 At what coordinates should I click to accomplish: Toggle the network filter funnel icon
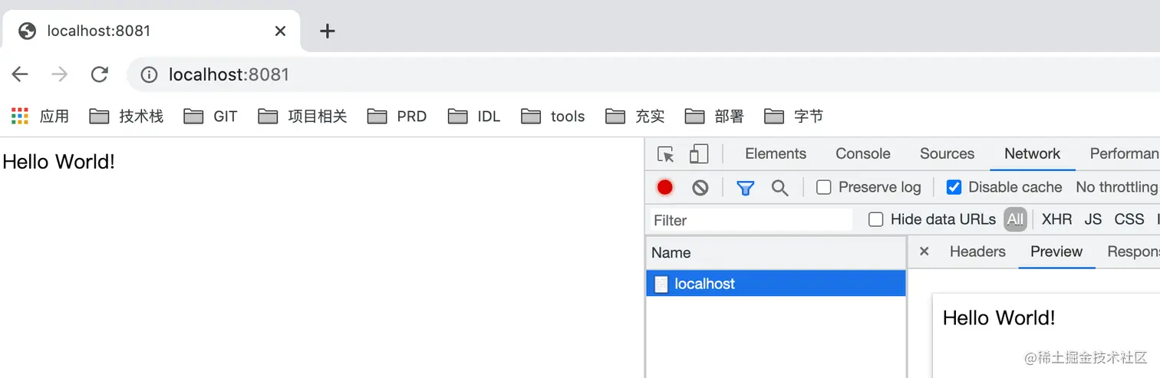click(745, 187)
